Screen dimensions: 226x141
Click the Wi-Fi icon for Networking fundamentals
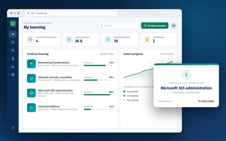(x=31, y=64)
